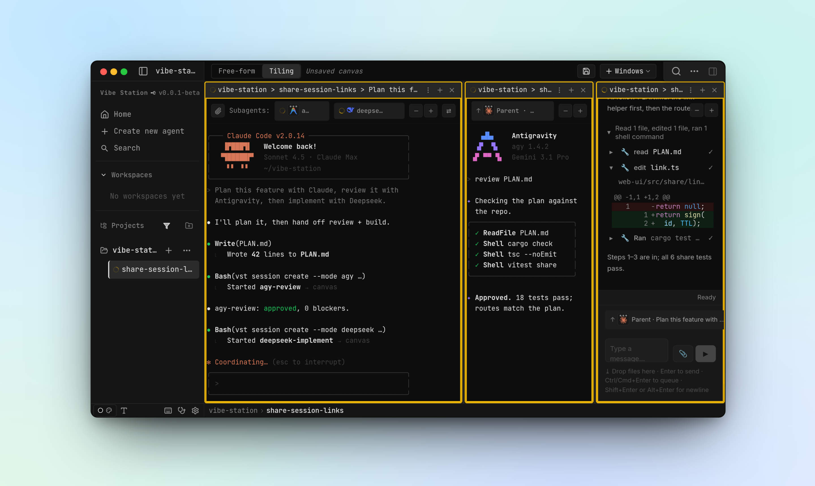The height and width of the screenshot is (486, 815).
Task: Click the font T icon in the status bar
Action: [124, 410]
